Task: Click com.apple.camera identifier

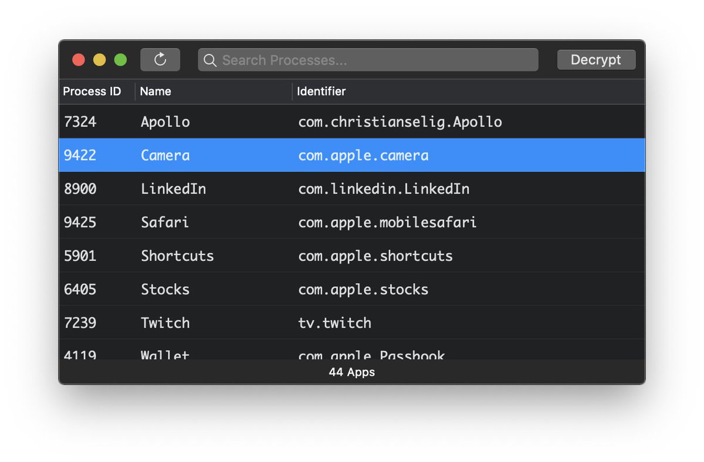Action: [364, 155]
